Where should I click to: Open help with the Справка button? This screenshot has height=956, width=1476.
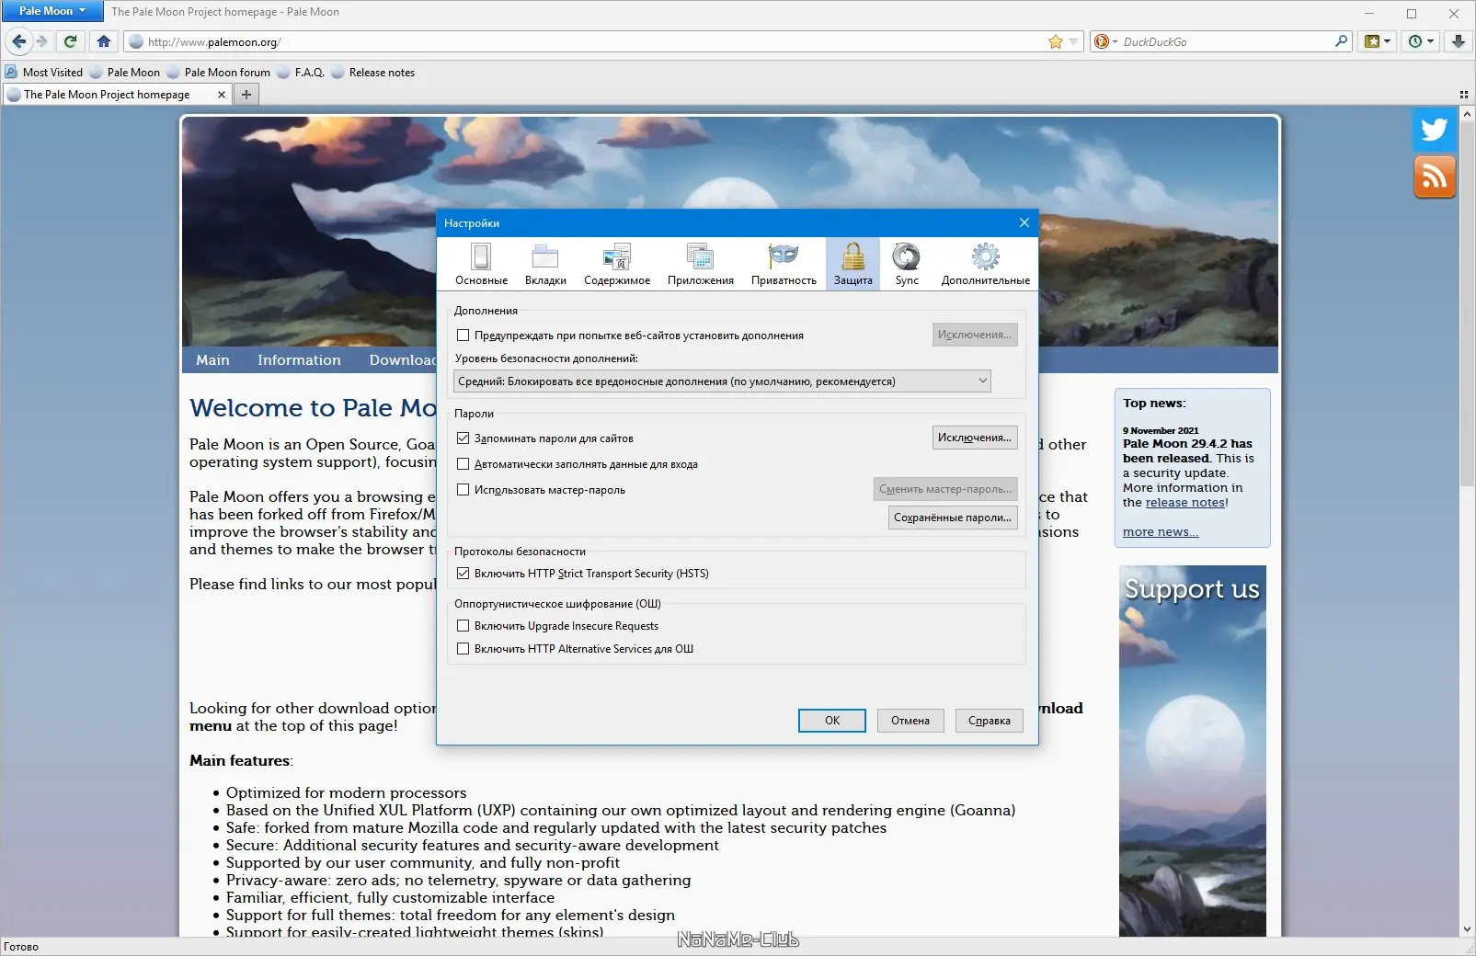pos(990,721)
